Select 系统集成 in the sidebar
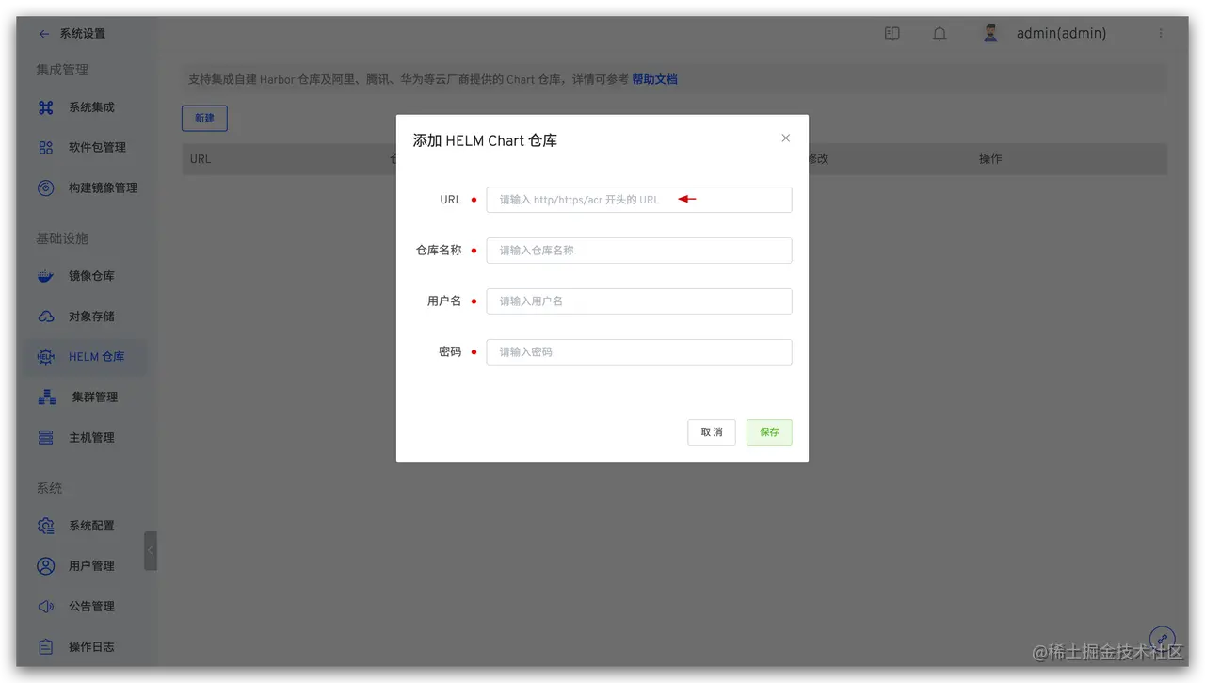The width and height of the screenshot is (1205, 683). pyautogui.click(x=91, y=107)
